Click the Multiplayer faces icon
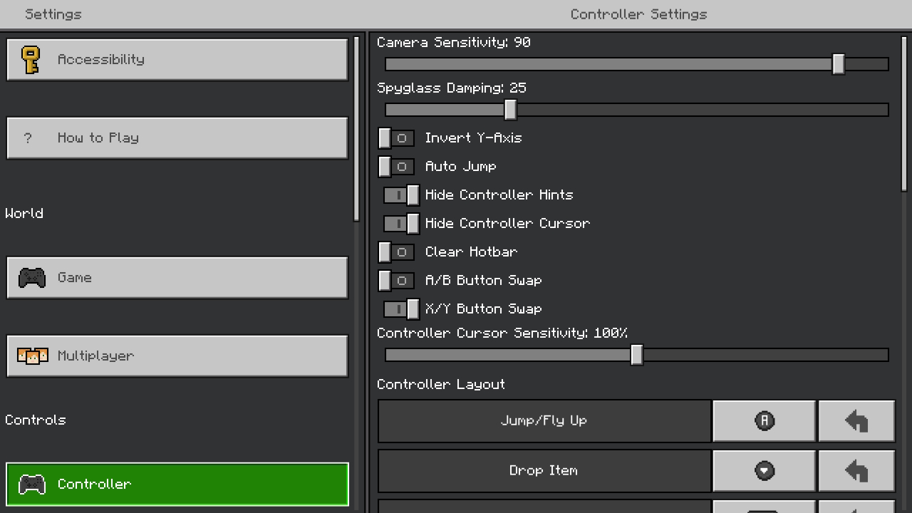The width and height of the screenshot is (912, 513). pos(32,356)
